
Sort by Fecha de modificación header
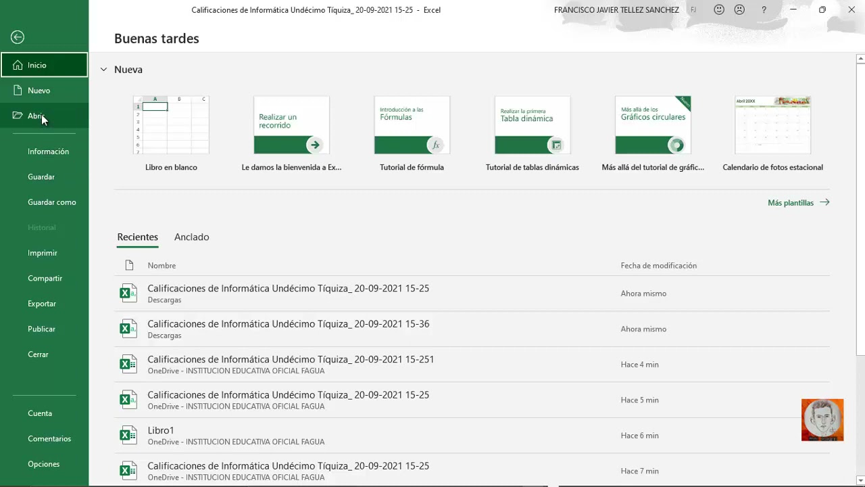pyautogui.click(x=659, y=266)
